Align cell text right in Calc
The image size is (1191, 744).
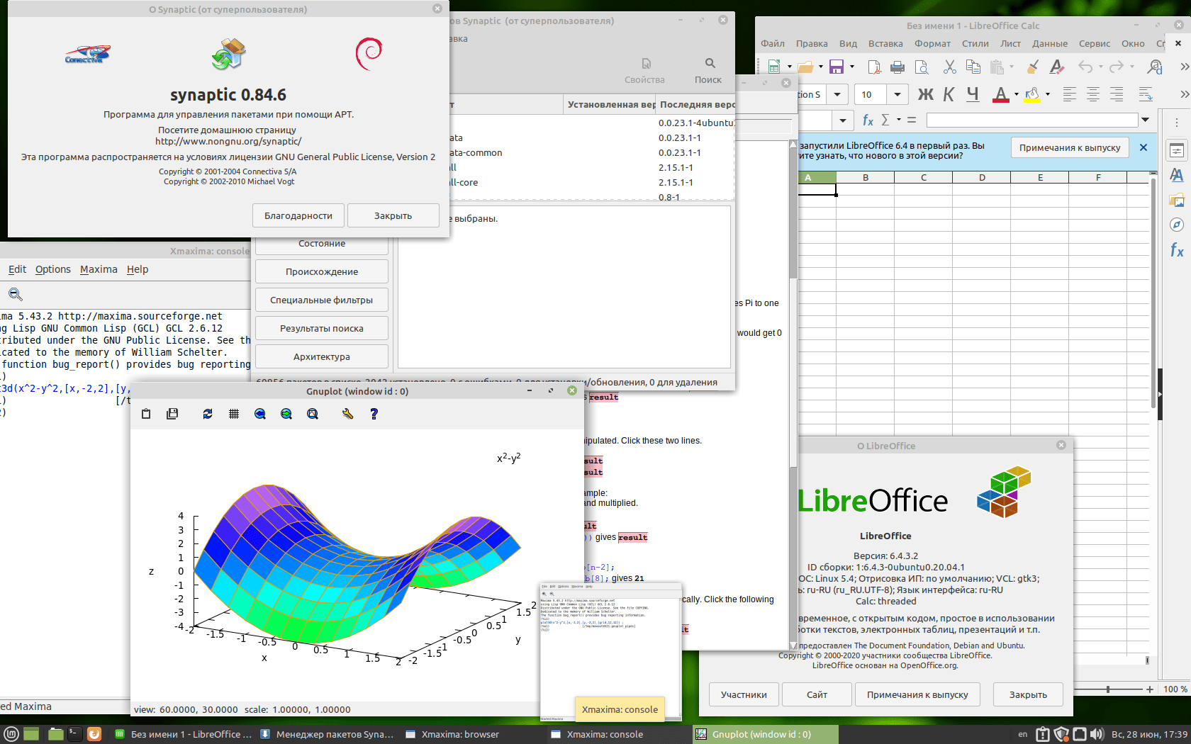1117,94
